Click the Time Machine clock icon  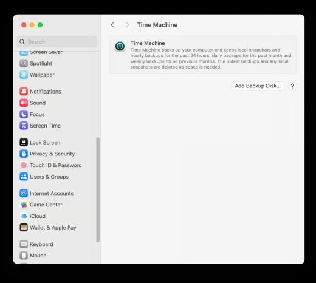120,46
